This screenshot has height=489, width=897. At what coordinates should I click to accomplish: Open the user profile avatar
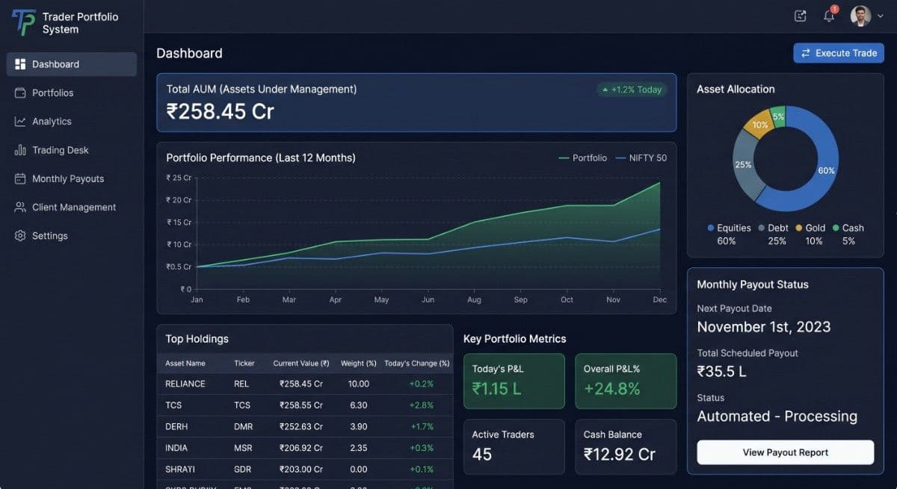click(x=860, y=16)
